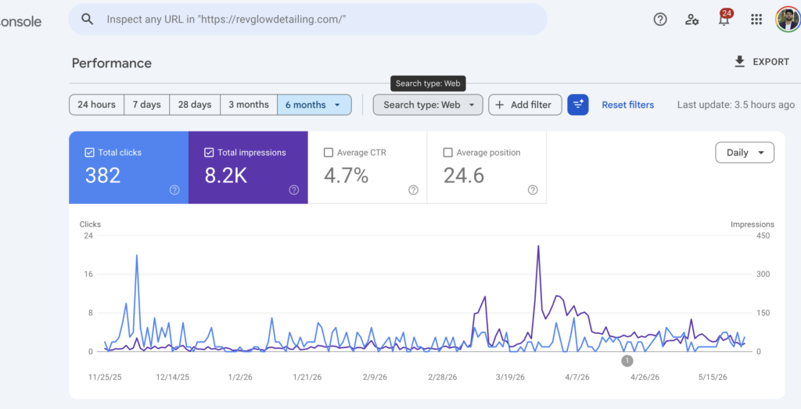Uncheck the Total clicks checkbox
The height and width of the screenshot is (409, 801).
click(x=89, y=152)
